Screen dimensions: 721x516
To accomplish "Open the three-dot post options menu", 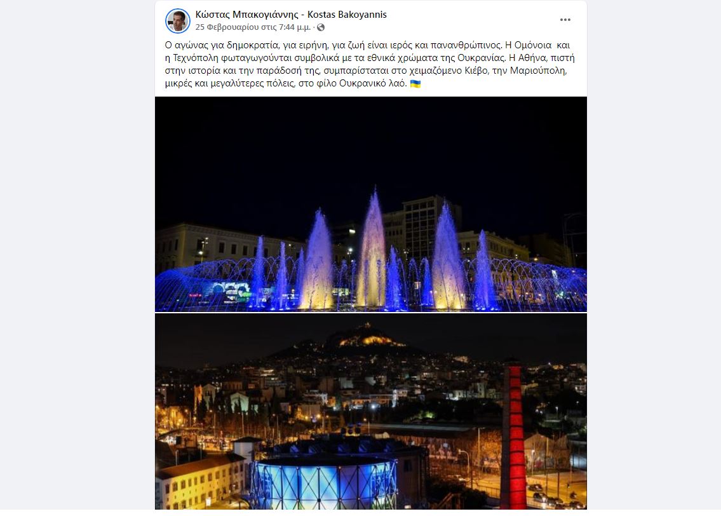I will click(565, 20).
